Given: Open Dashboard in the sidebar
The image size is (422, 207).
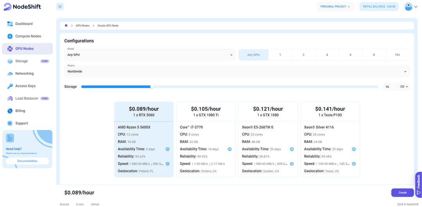Looking at the screenshot, I should (x=27, y=24).
